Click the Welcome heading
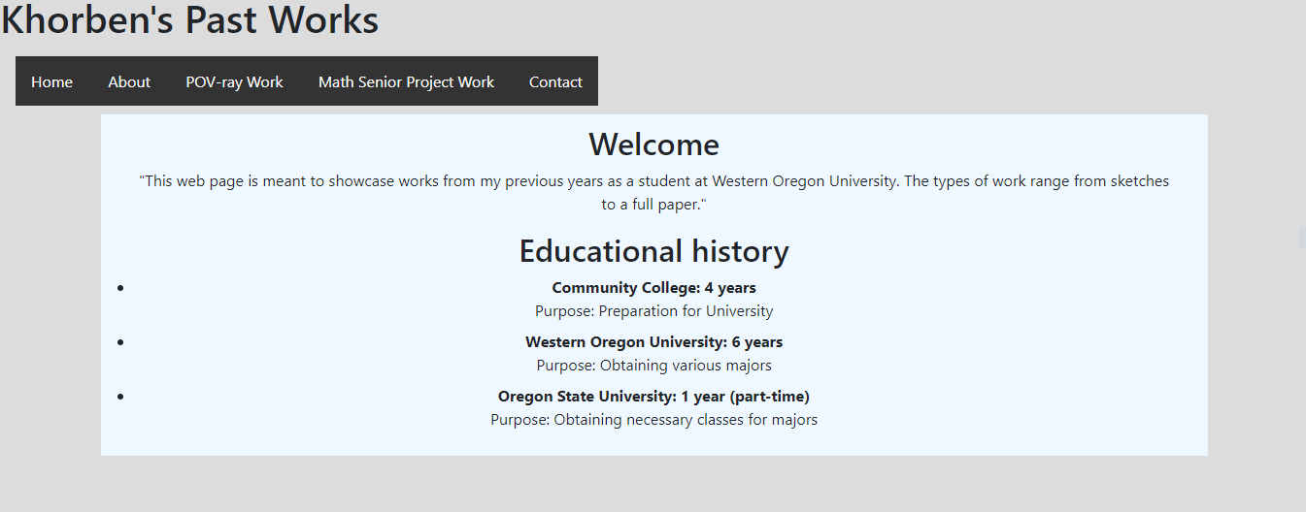 (653, 144)
